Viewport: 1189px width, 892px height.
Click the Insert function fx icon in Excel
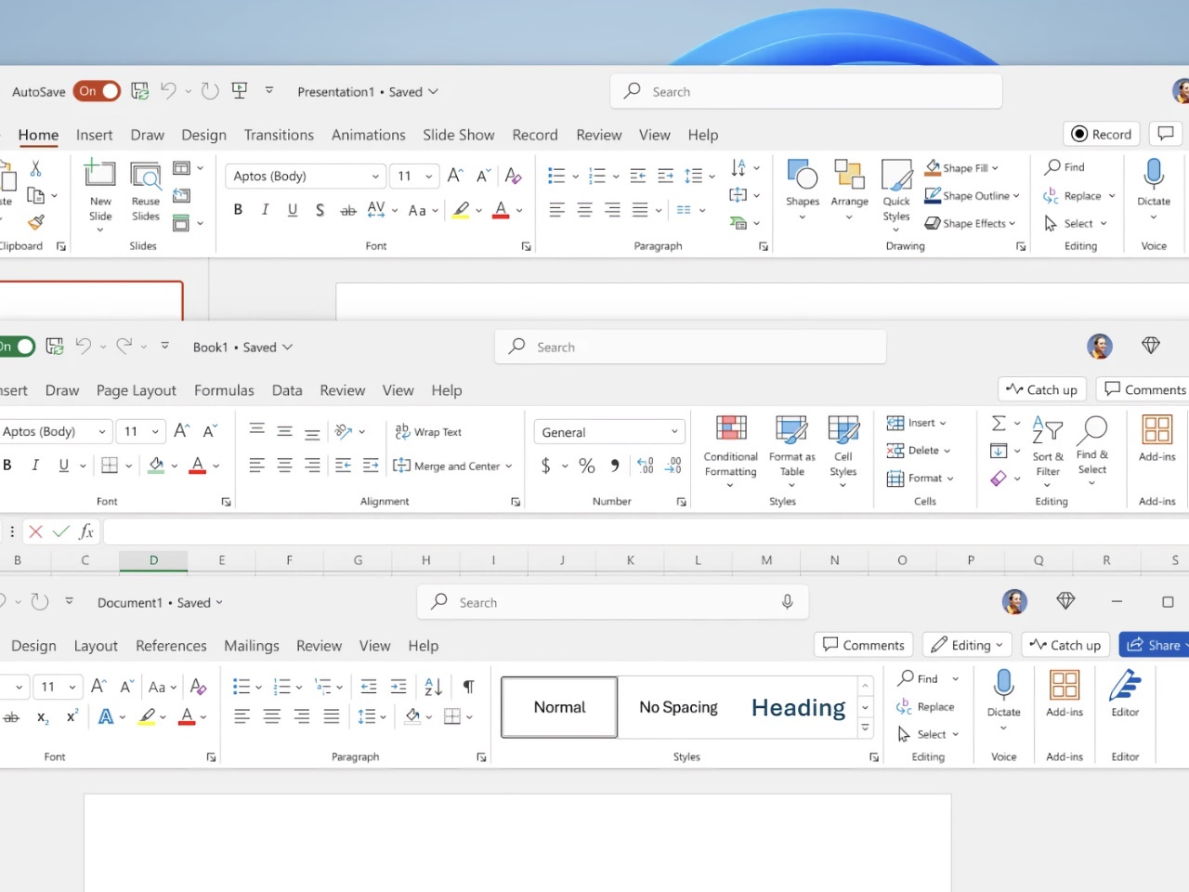pyautogui.click(x=86, y=531)
